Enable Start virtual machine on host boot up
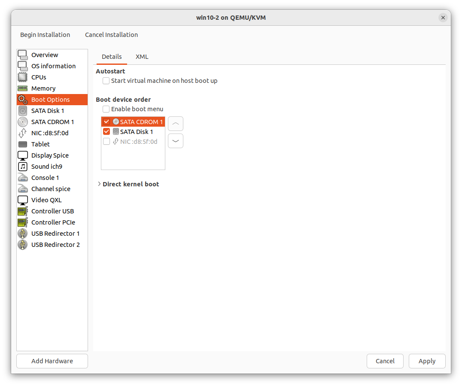462x386 pixels. (106, 80)
